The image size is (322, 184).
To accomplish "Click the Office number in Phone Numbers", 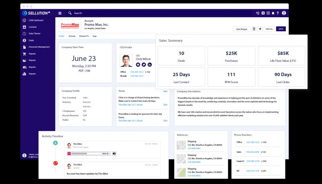I will (x=253, y=142).
